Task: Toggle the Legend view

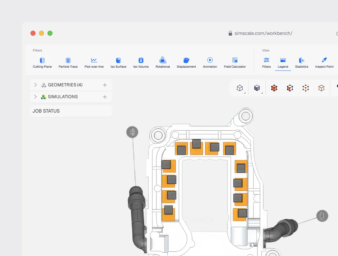Action: [283, 63]
